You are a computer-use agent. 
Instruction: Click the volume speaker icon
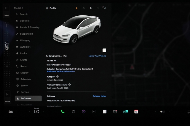162,112
